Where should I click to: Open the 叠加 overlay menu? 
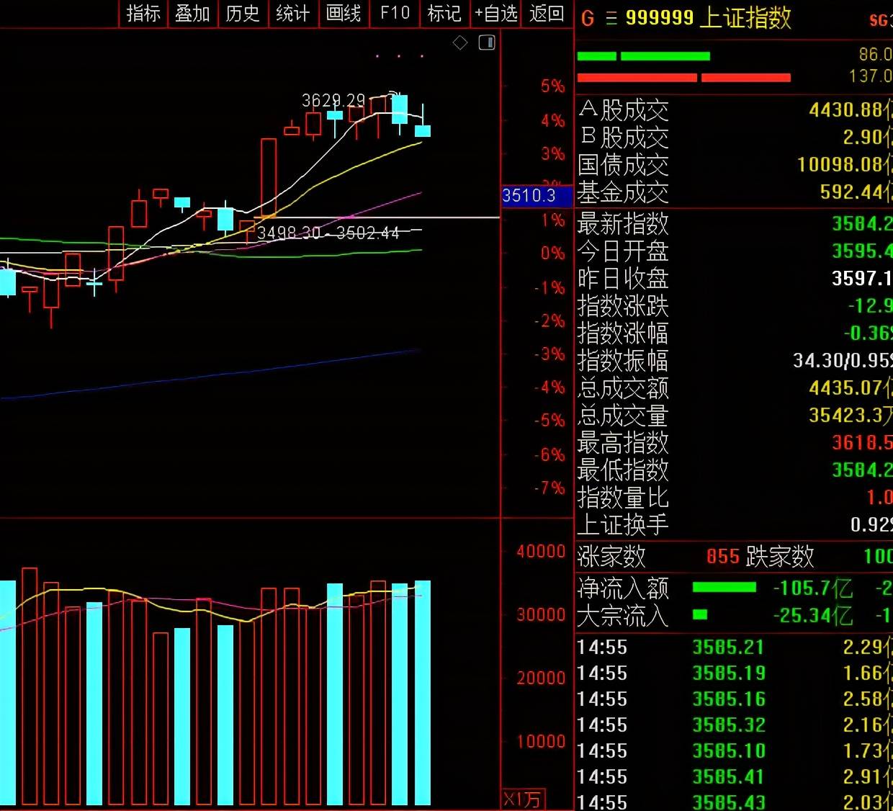click(192, 14)
